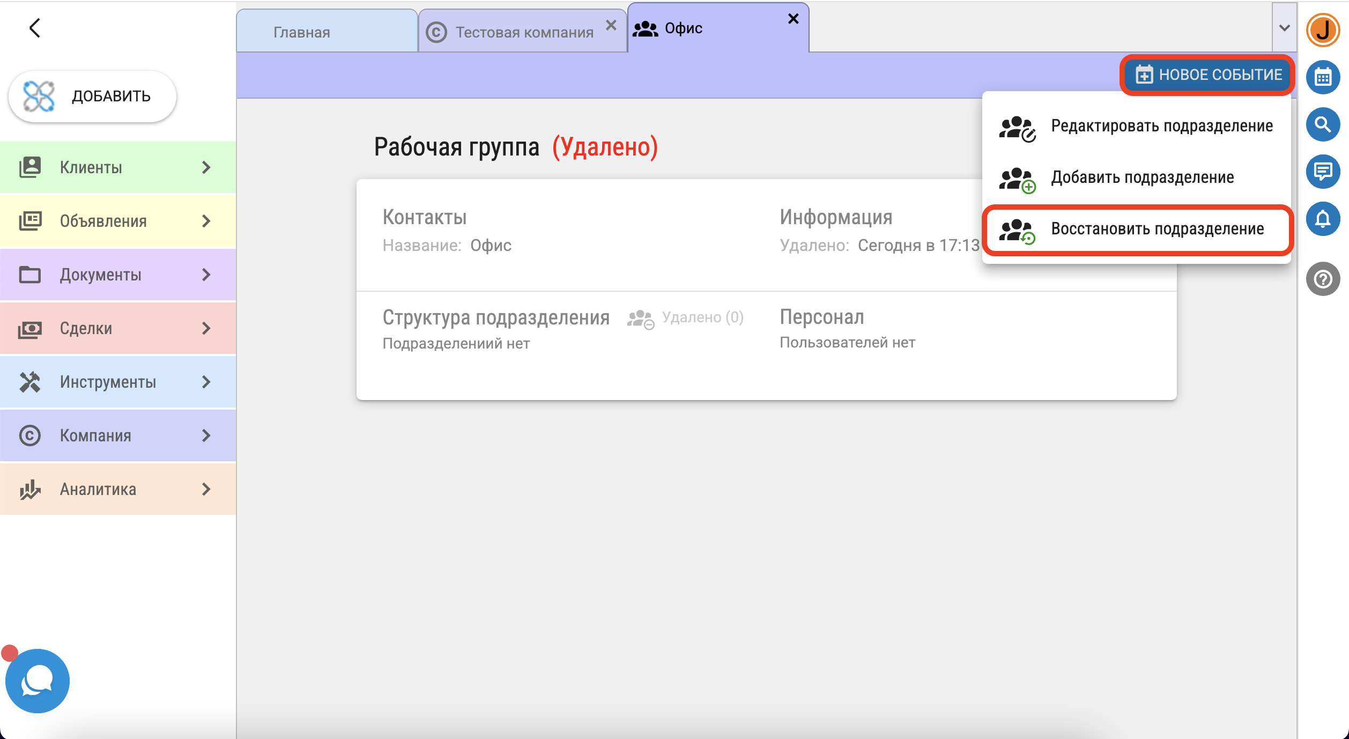1349x739 pixels.
Task: Open the orange user avatar J
Action: (x=1323, y=29)
